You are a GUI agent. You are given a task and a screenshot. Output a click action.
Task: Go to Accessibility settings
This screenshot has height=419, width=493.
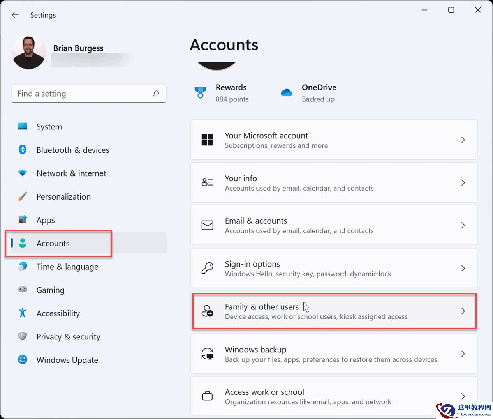pos(58,313)
